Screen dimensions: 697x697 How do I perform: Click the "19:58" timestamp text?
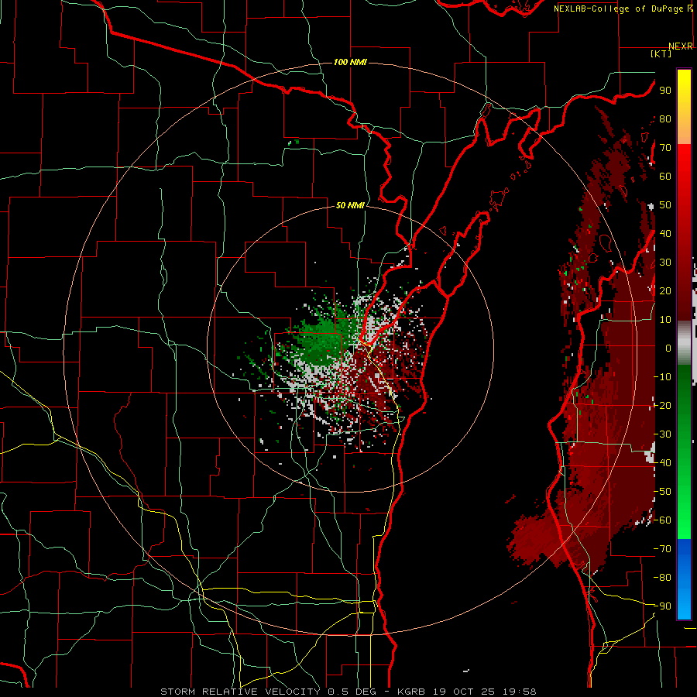tap(520, 692)
